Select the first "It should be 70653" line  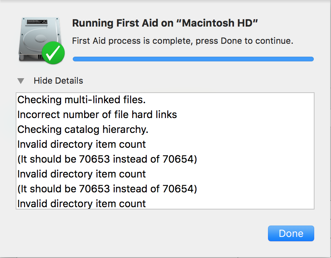click(x=107, y=159)
